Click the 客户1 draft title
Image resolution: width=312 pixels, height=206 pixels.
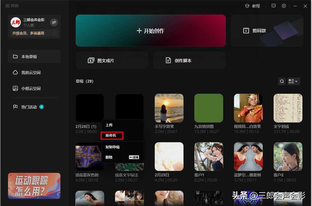click(x=199, y=175)
